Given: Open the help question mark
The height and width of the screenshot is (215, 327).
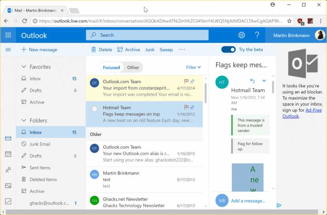Looking at the screenshot, I should tap(257, 35).
